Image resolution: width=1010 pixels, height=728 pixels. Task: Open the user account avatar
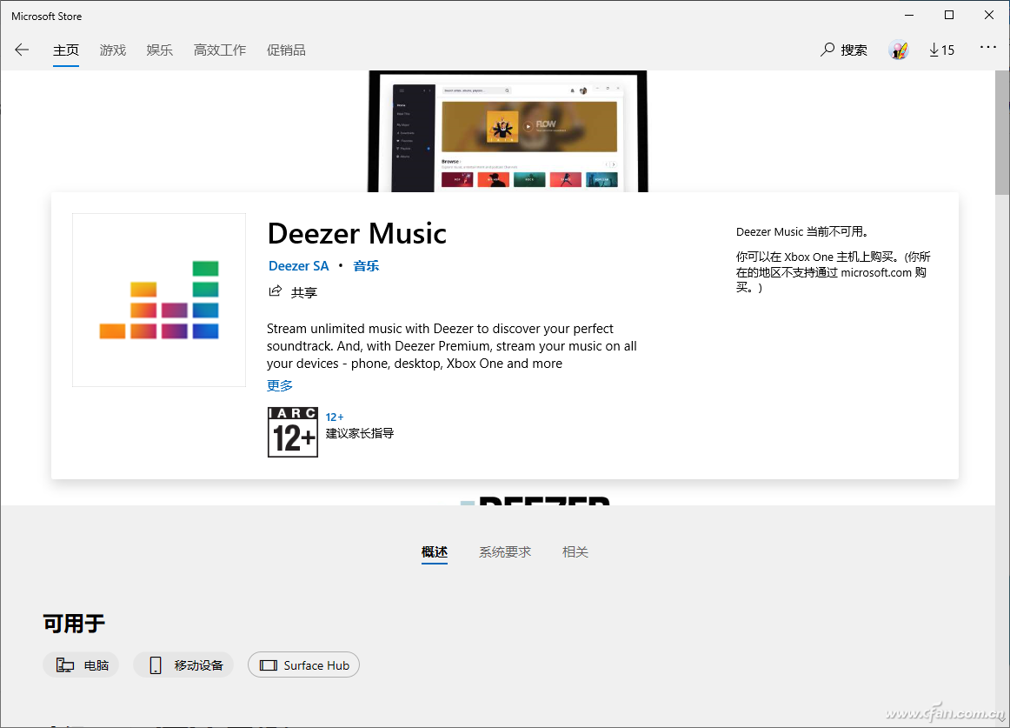point(899,50)
